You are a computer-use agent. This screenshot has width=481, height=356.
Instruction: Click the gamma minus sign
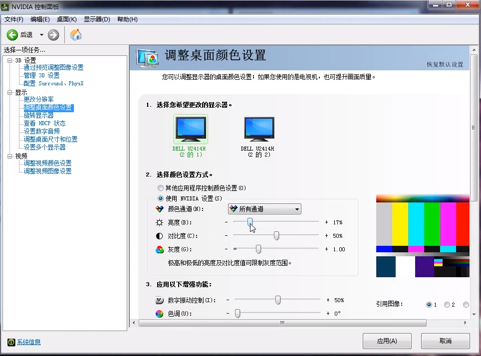click(x=227, y=249)
